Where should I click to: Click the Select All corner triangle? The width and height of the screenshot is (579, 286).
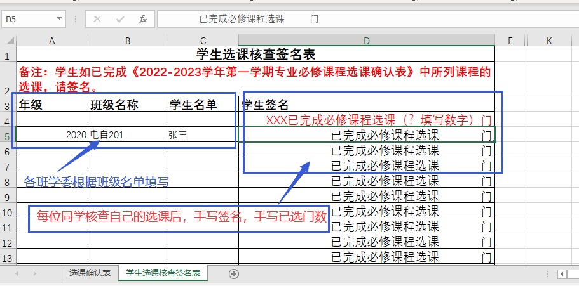(x=8, y=41)
